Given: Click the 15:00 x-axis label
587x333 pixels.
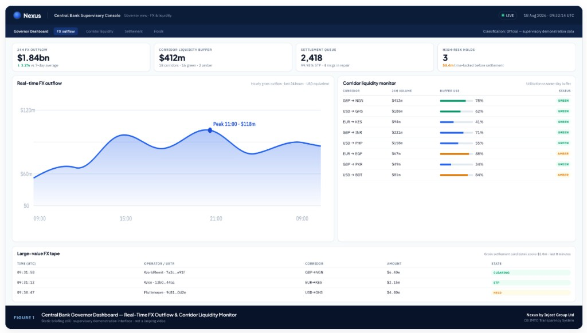Looking at the screenshot, I should pos(126,219).
